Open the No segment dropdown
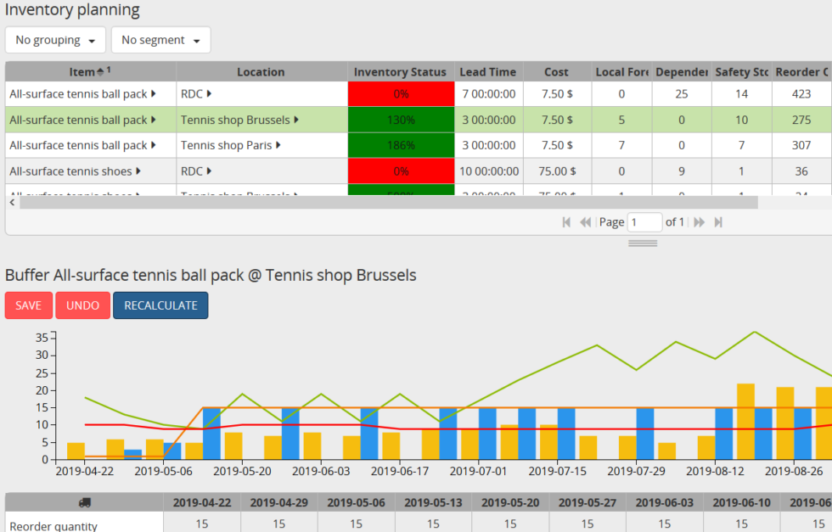 coord(161,40)
